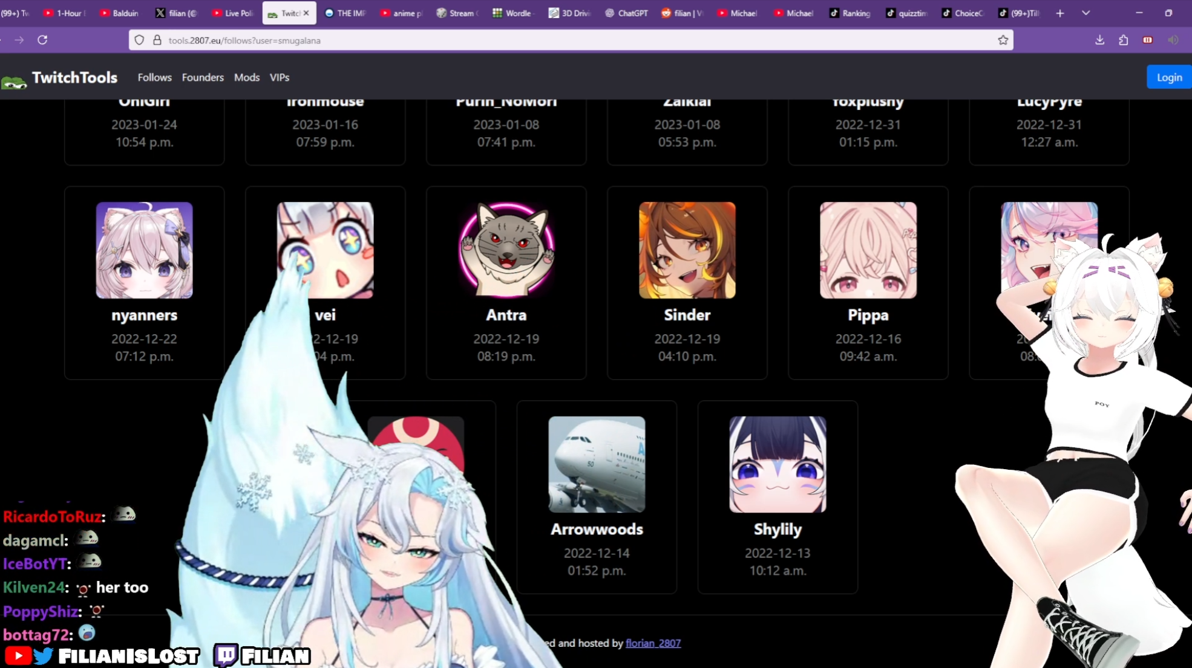The width and height of the screenshot is (1192, 668).
Task: Open the VIPs nav item
Action: coord(279,77)
